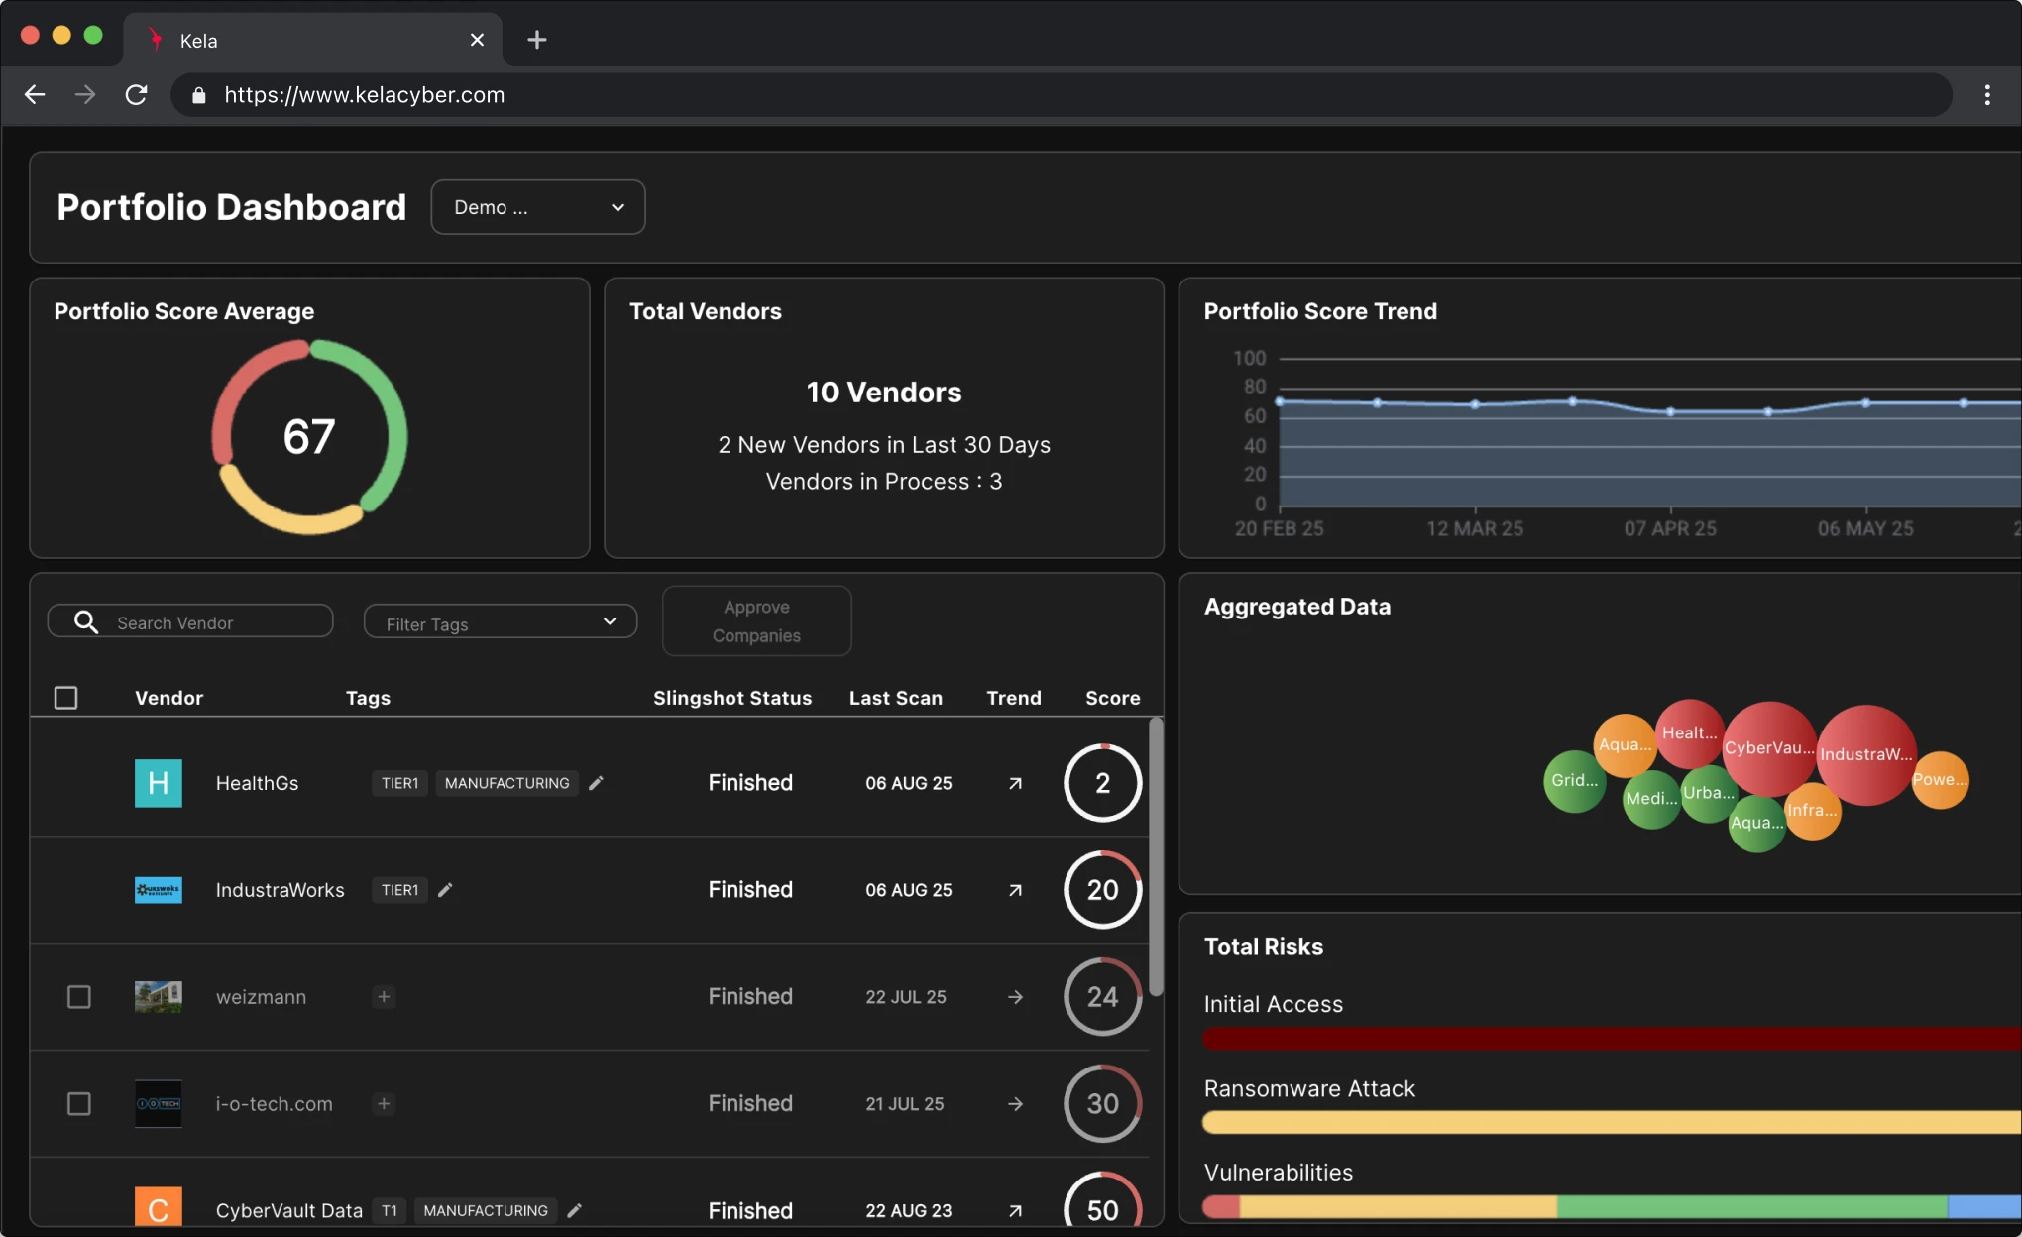Click the Grid... green bubble
This screenshot has height=1237, width=2022.
click(x=1574, y=781)
